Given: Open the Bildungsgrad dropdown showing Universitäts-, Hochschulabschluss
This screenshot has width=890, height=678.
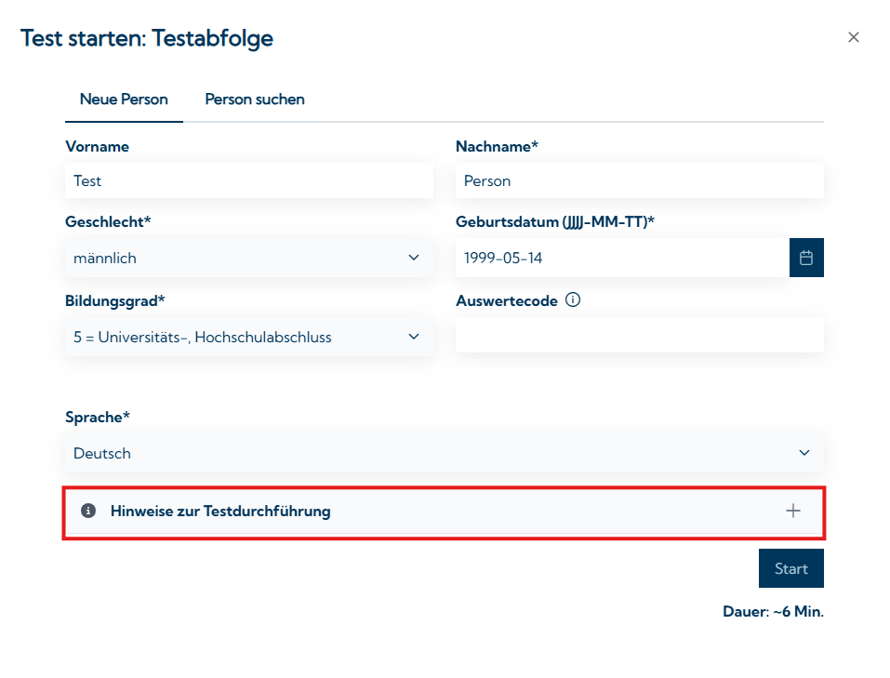Looking at the screenshot, I should pyautogui.click(x=232, y=337).
